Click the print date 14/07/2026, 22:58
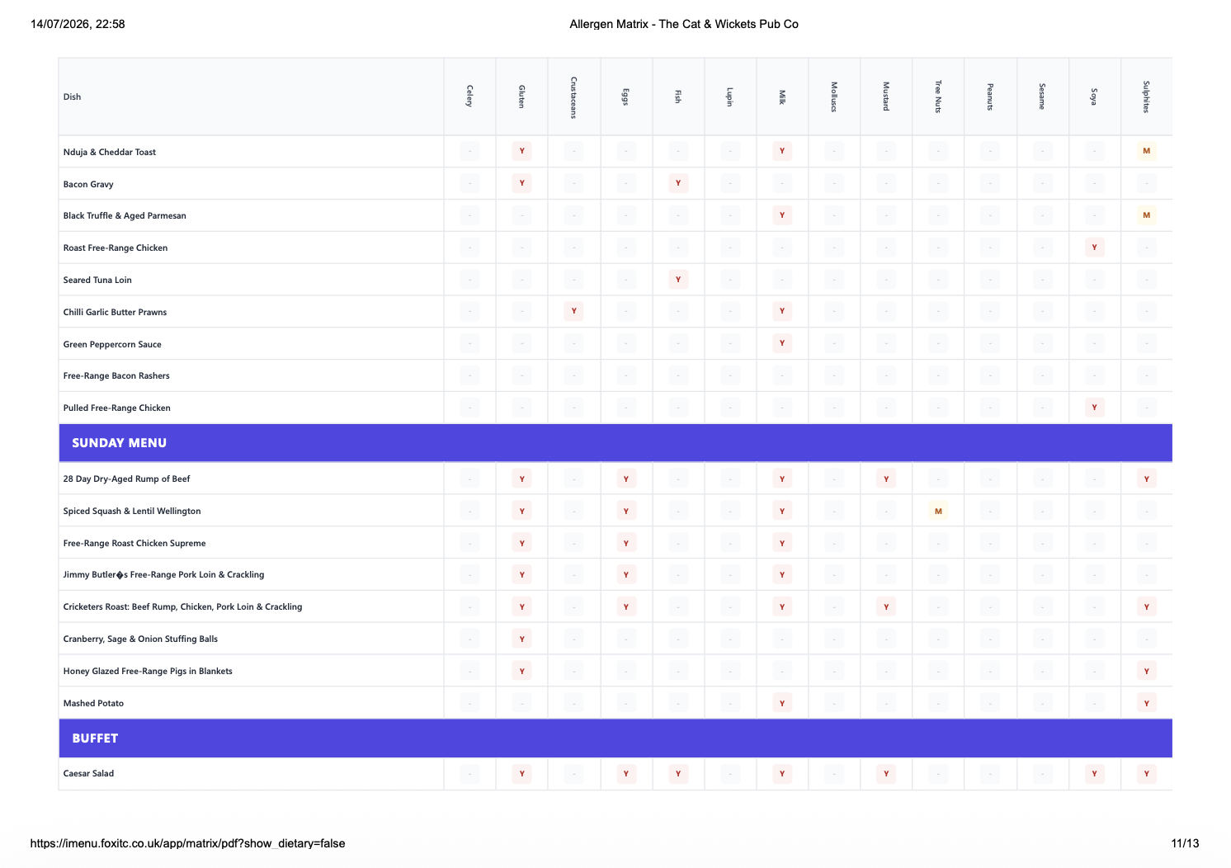1231x868 pixels. (x=78, y=24)
